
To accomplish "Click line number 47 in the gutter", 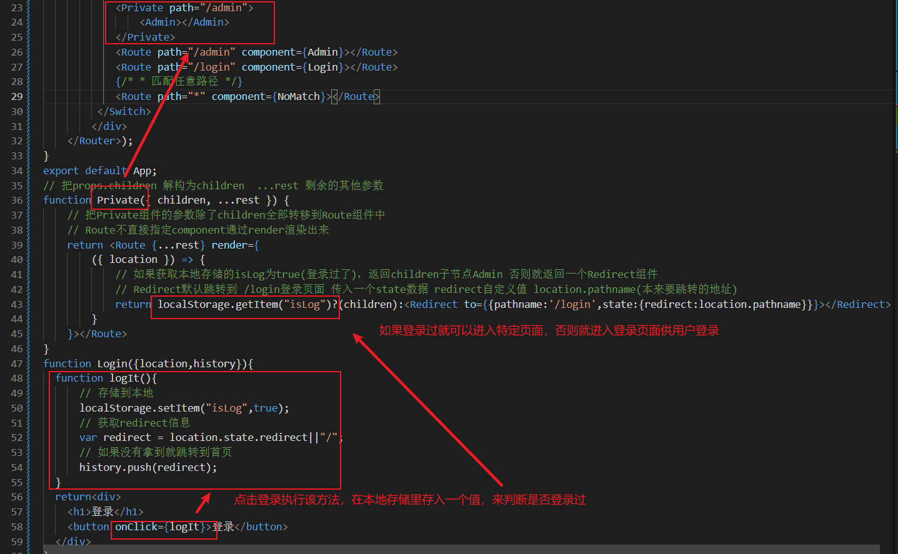I will point(17,364).
